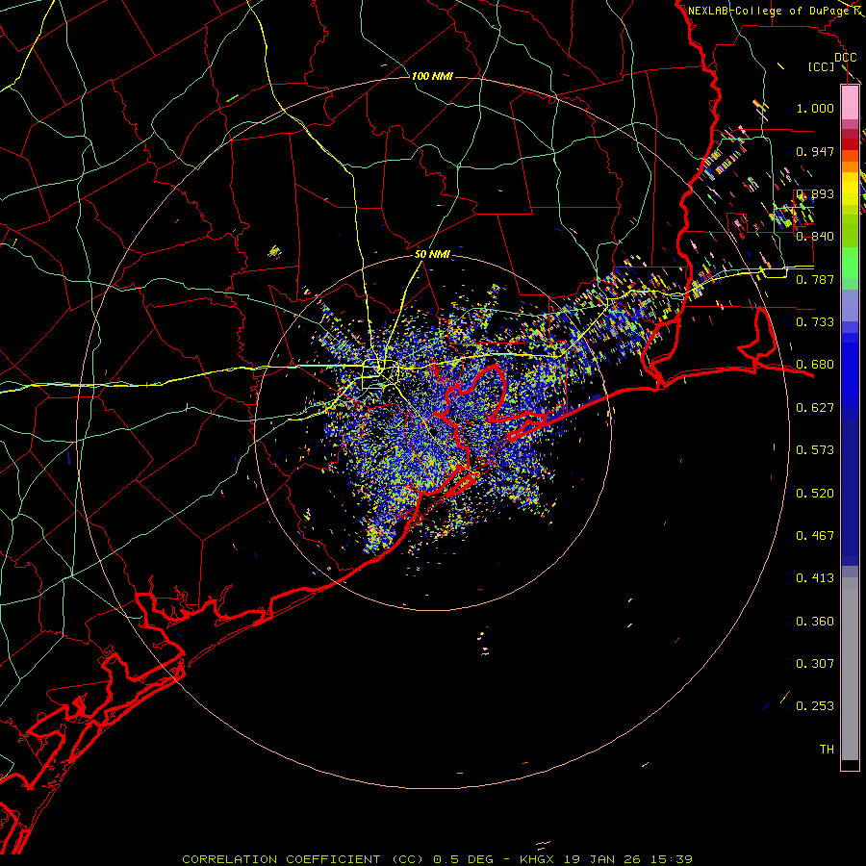Viewport: 866px width, 866px height.
Task: Select the 0.733 scale value
Action: pyautogui.click(x=815, y=322)
